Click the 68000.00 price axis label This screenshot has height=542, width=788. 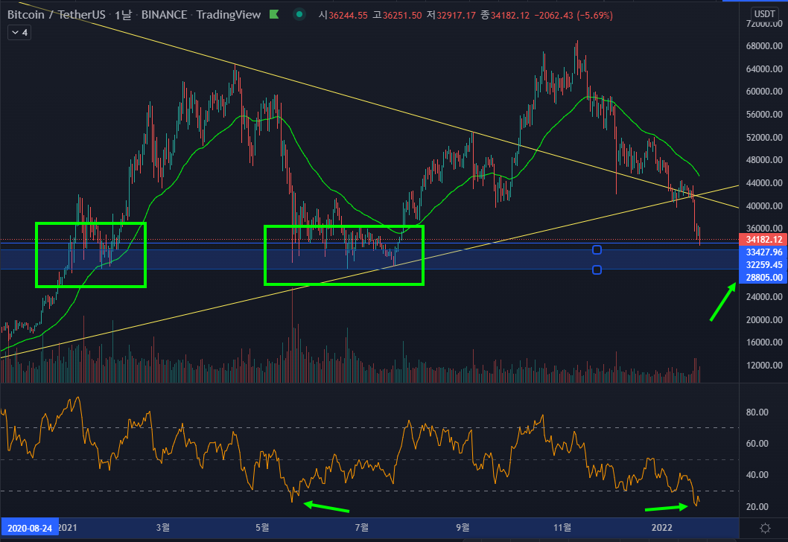764,45
